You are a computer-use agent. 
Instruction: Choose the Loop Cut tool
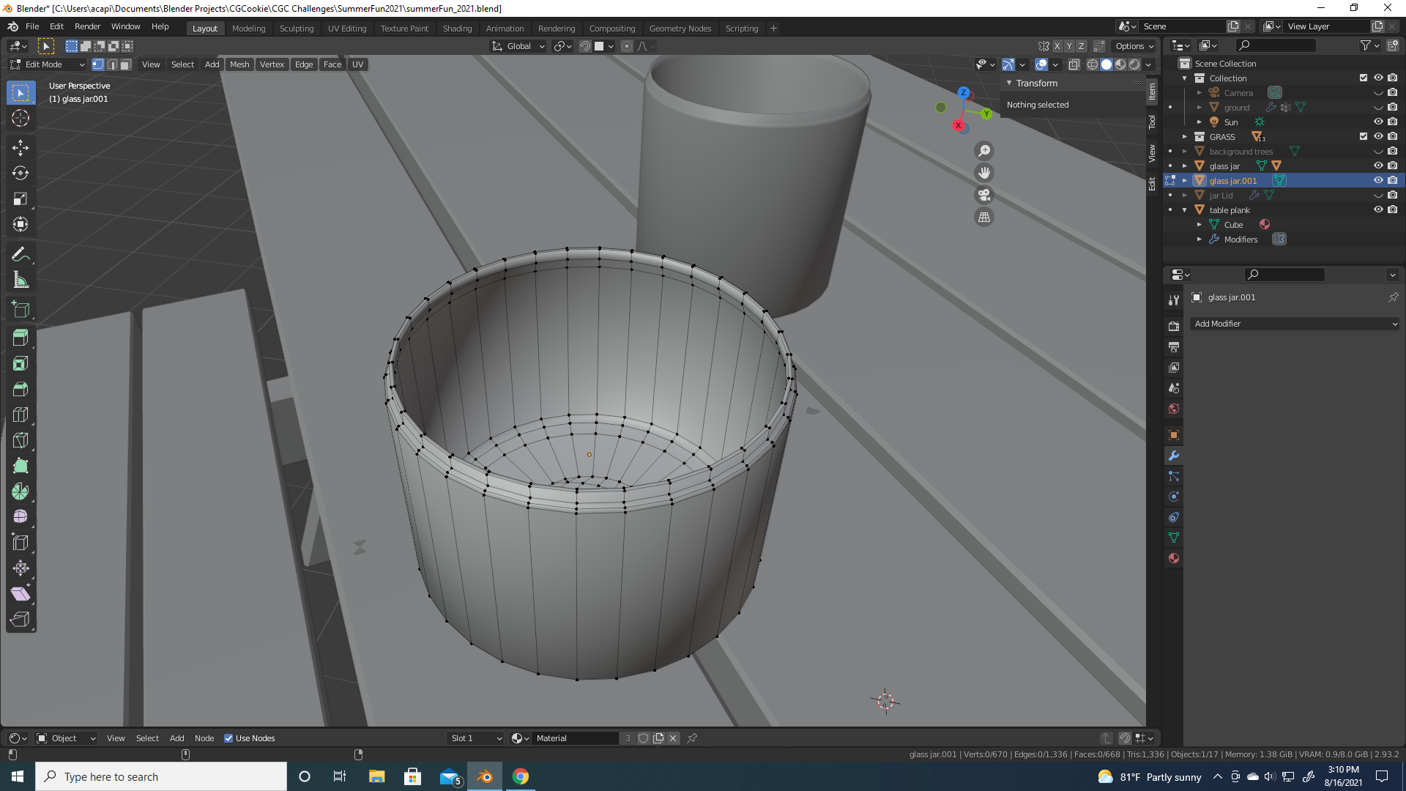pos(21,415)
